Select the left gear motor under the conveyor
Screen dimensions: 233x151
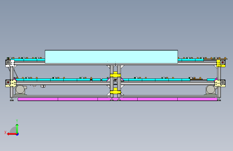pyautogui.click(x=21, y=90)
